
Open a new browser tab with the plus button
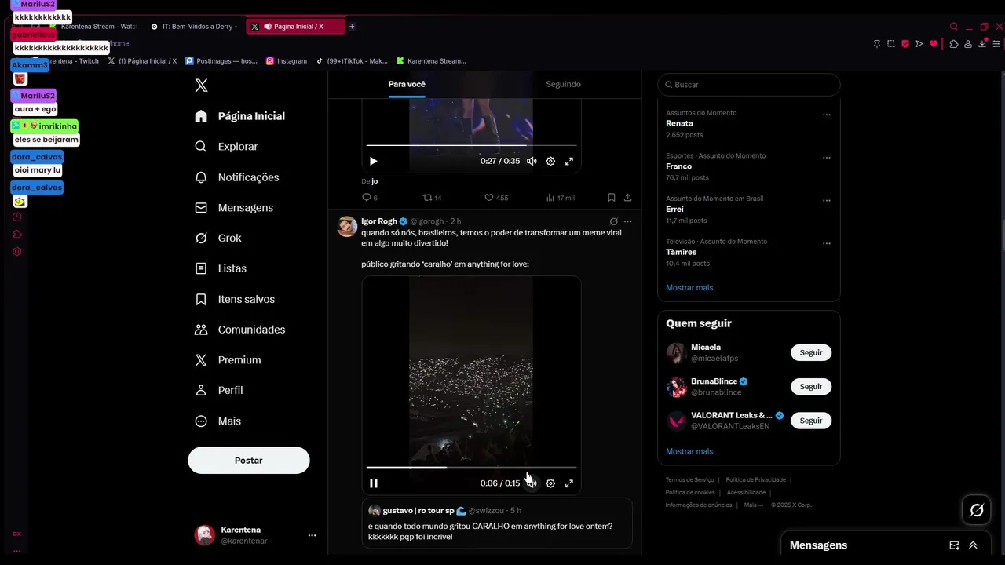coord(352,27)
